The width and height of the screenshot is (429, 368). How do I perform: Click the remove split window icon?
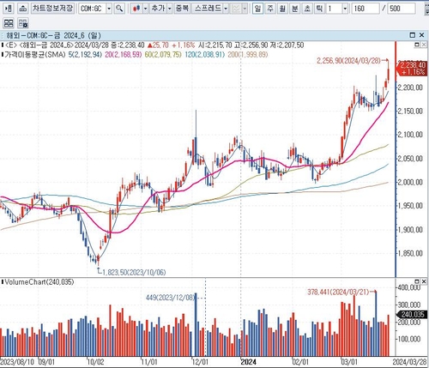tap(23, 23)
